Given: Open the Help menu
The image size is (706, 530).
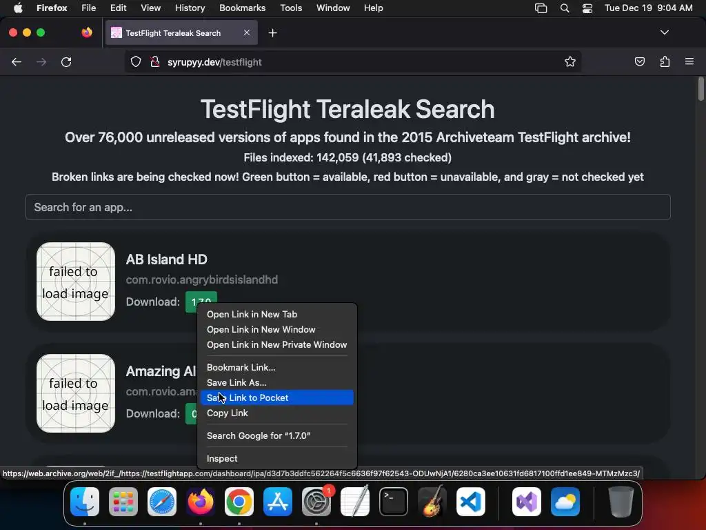Looking at the screenshot, I should 373,8.
